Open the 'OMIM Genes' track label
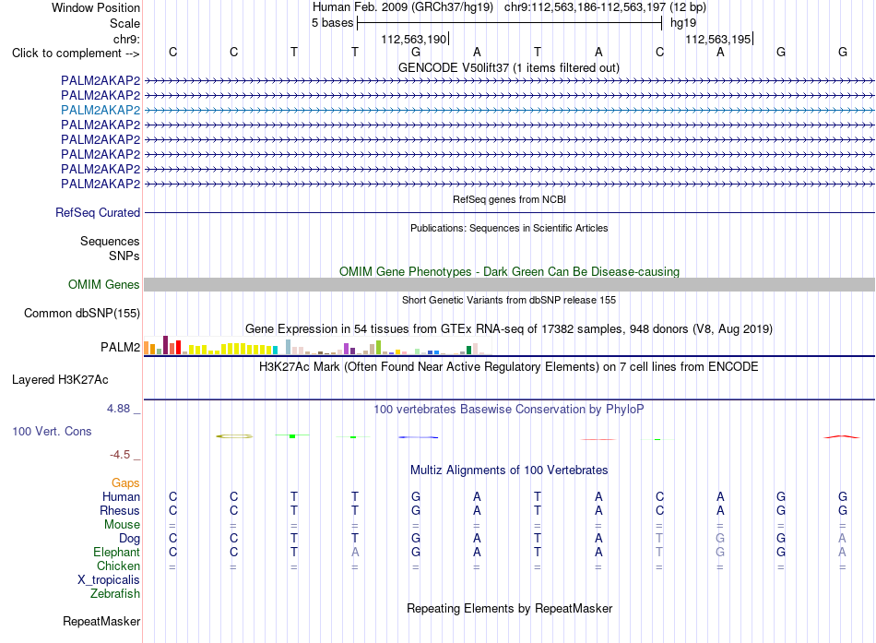This screenshot has height=643, width=876. (104, 284)
